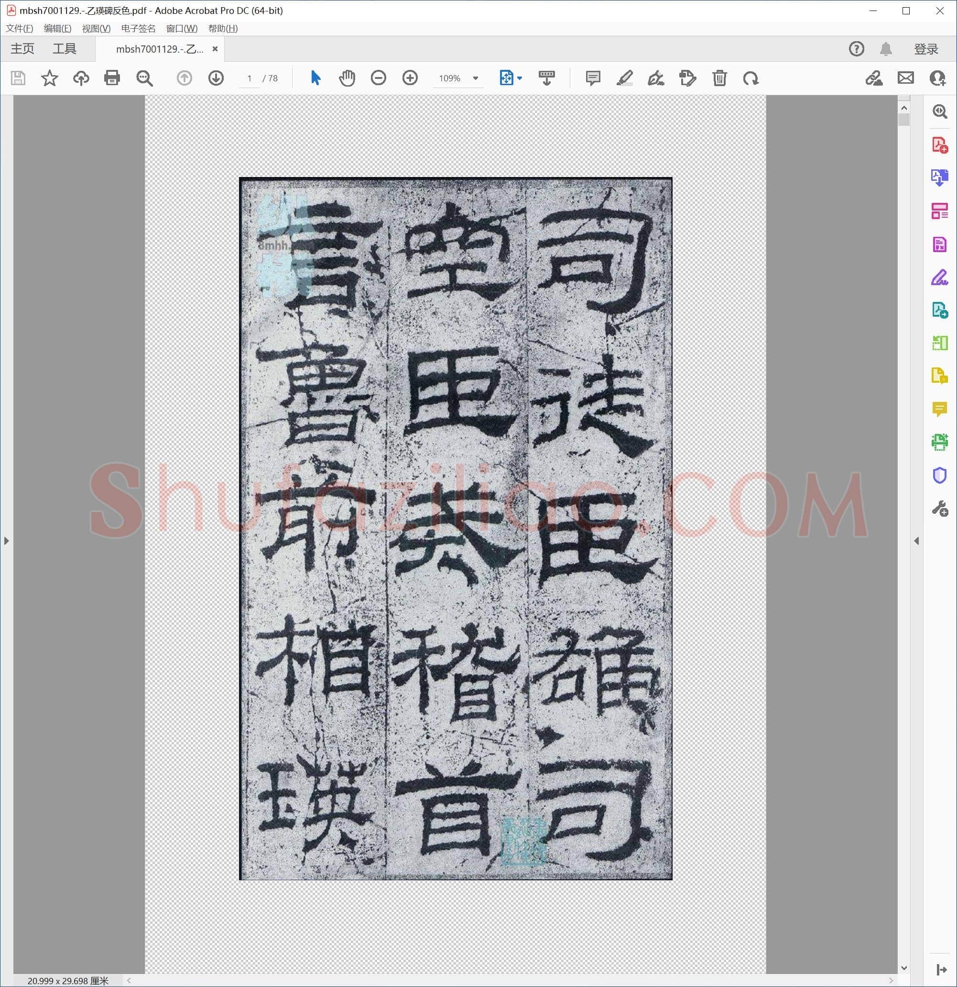Open the yellow Comment tool in sidebar

pyautogui.click(x=939, y=410)
